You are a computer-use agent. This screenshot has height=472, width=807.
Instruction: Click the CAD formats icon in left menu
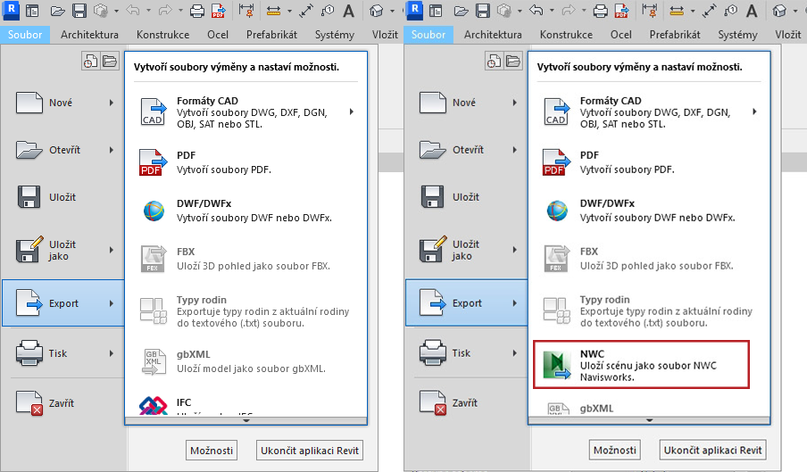(154, 112)
